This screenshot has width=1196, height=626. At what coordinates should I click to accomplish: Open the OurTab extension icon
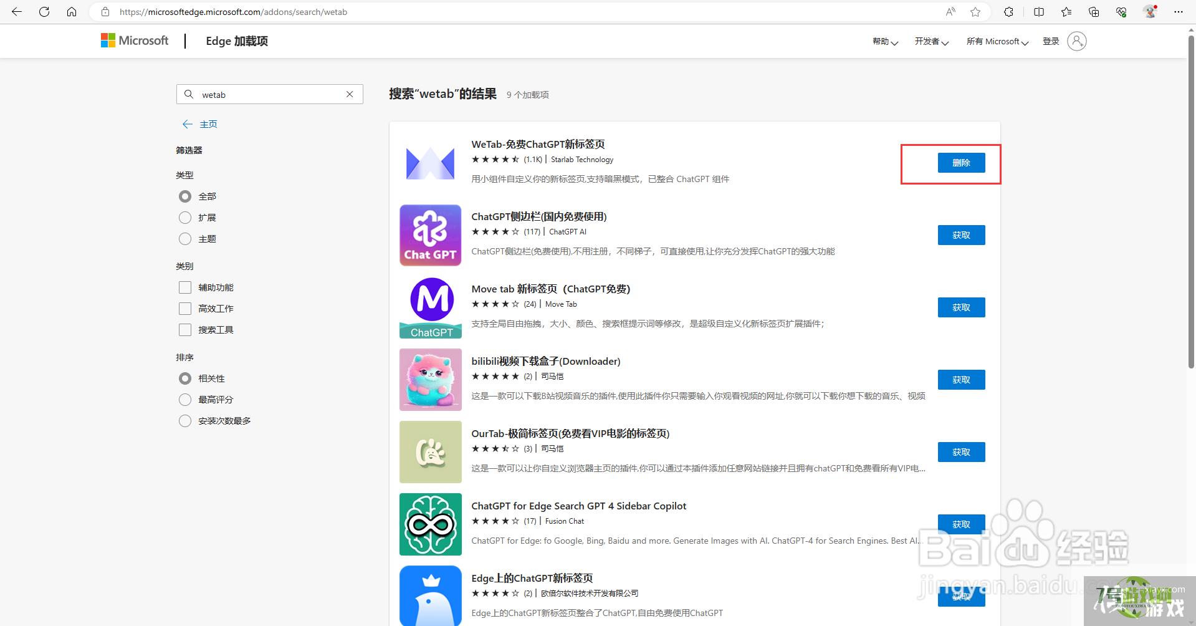point(430,452)
